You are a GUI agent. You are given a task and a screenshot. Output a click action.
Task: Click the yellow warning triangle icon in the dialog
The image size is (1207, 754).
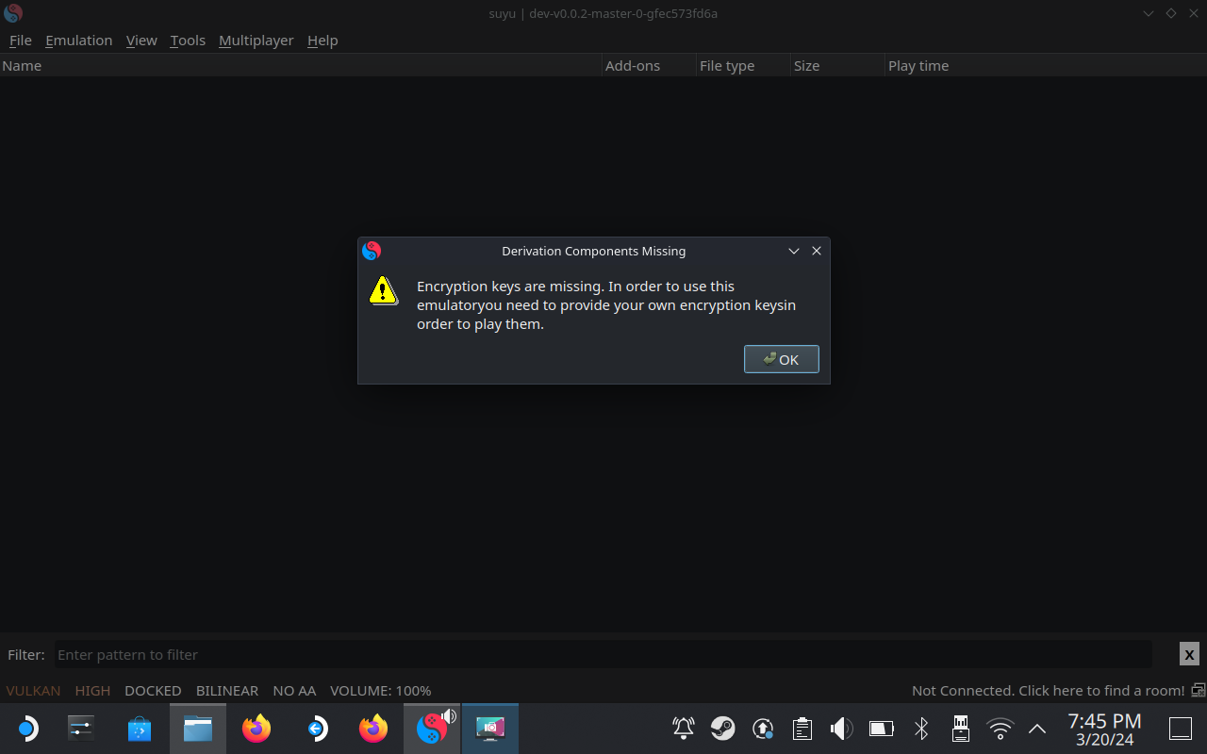[383, 290]
